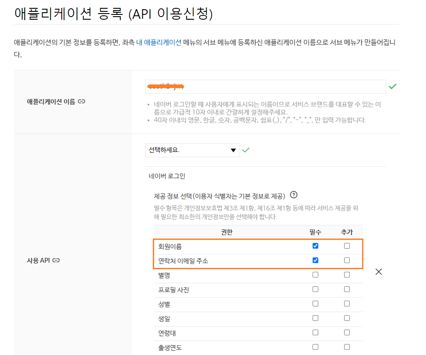Click the application name input field

click(x=265, y=87)
